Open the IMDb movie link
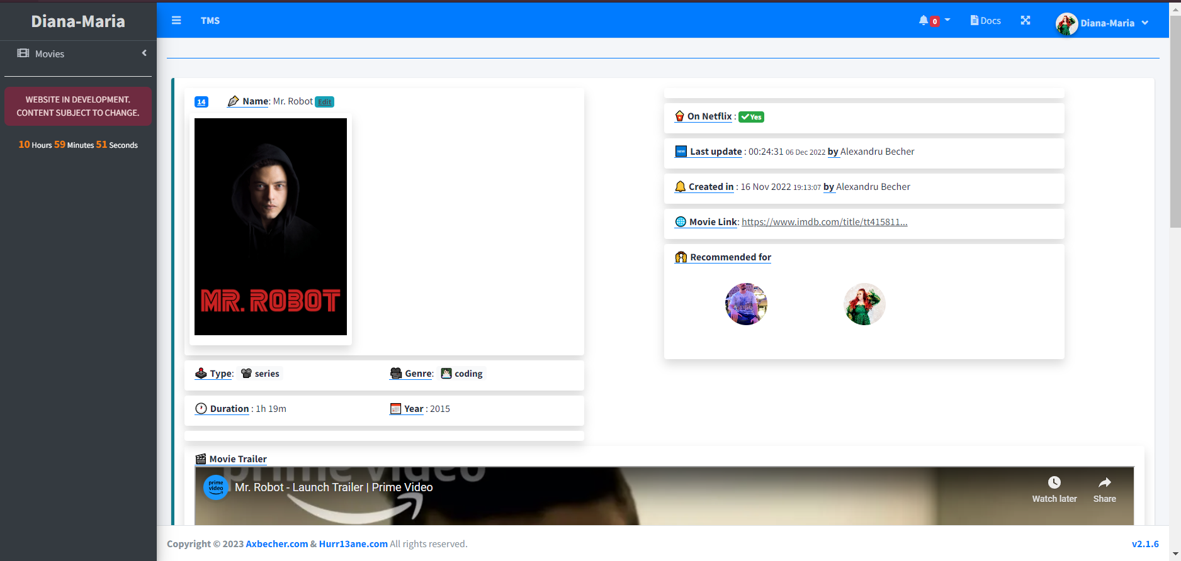Image resolution: width=1181 pixels, height=561 pixels. (x=824, y=222)
